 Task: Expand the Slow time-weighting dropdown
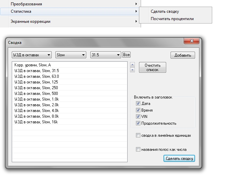click(71, 55)
